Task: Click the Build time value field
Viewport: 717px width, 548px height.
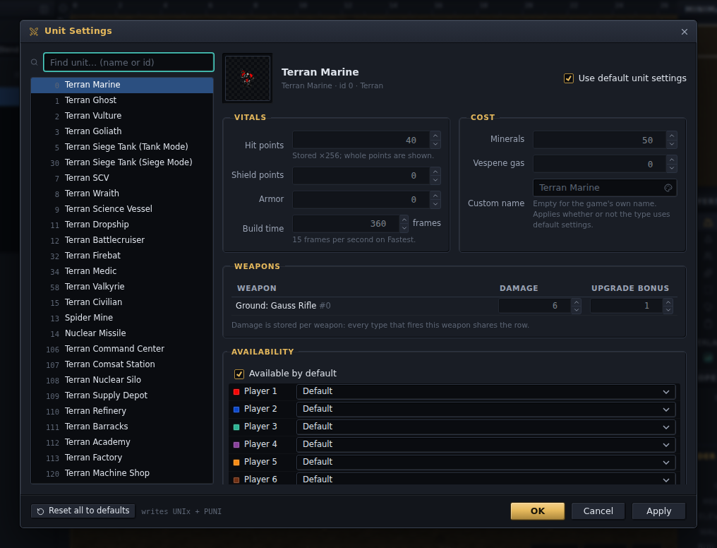Action: tap(346, 224)
